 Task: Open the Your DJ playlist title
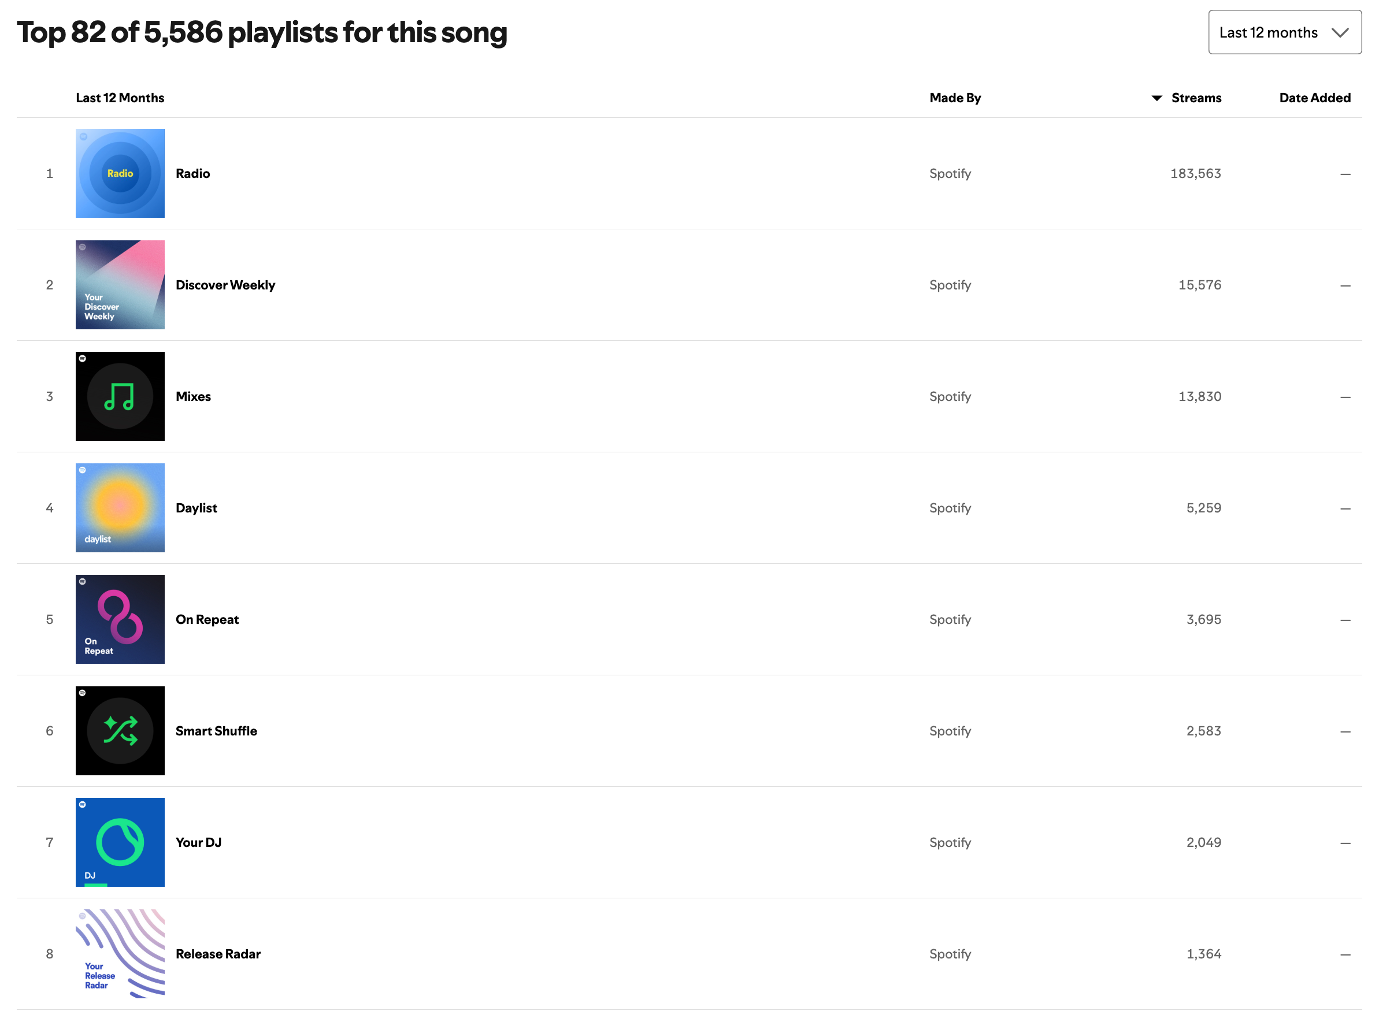click(x=198, y=842)
